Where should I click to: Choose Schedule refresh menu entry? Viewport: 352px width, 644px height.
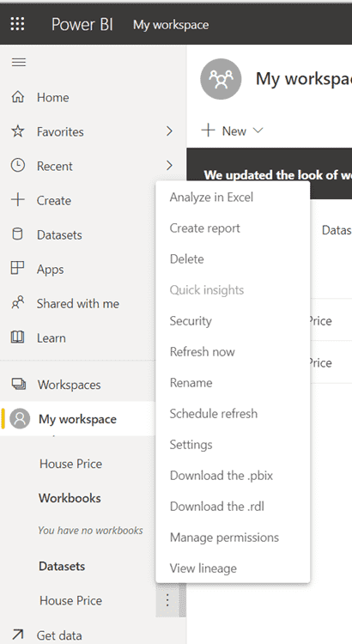click(x=233, y=413)
